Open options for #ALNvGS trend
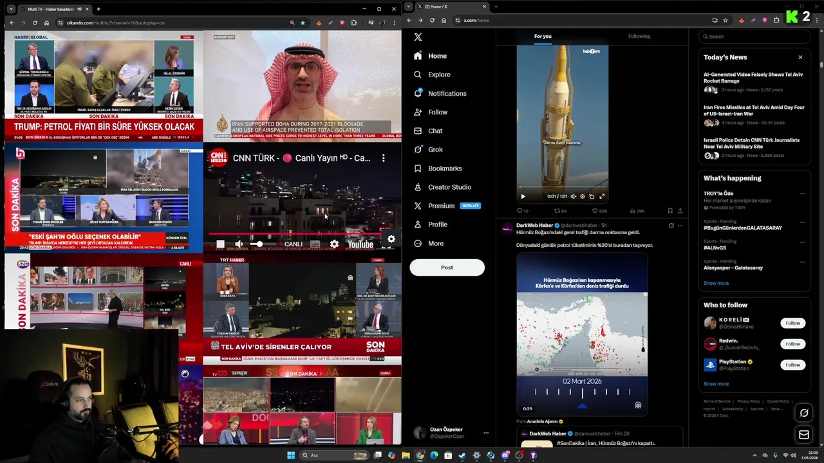824x463 pixels. point(802,242)
